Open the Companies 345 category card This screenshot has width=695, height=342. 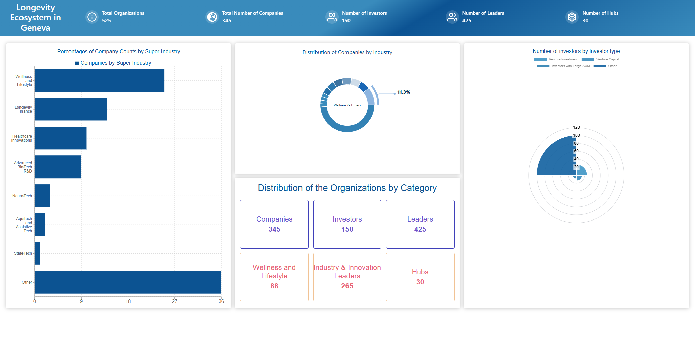point(274,224)
